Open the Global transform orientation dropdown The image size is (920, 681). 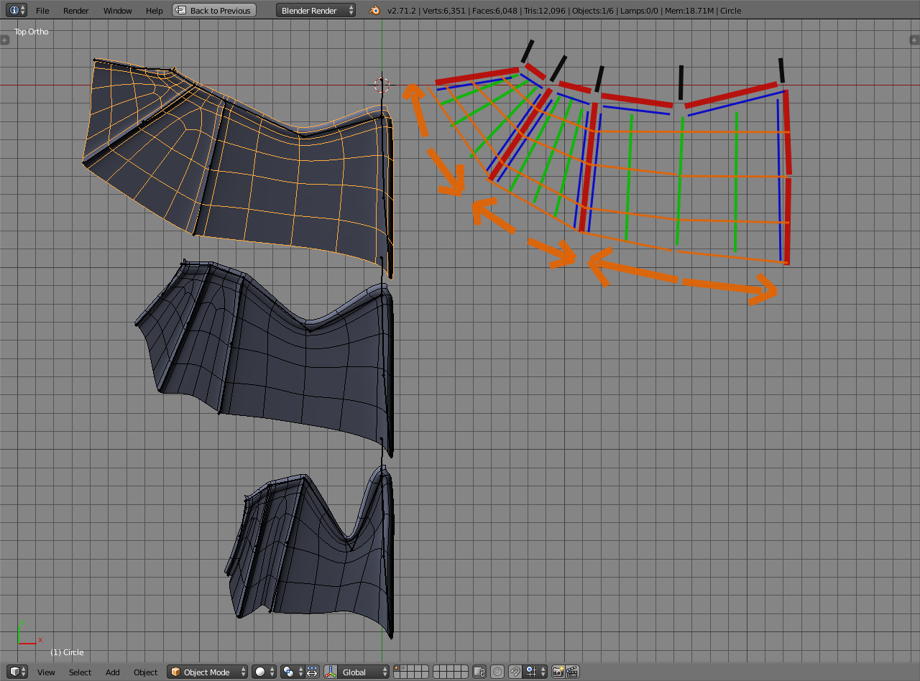(x=364, y=672)
